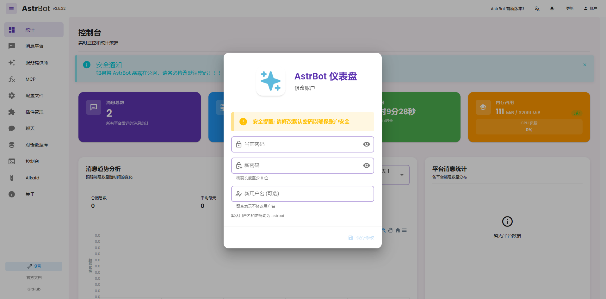
Task: Click the 暂无平台数据 info icon
Action: coord(507,221)
